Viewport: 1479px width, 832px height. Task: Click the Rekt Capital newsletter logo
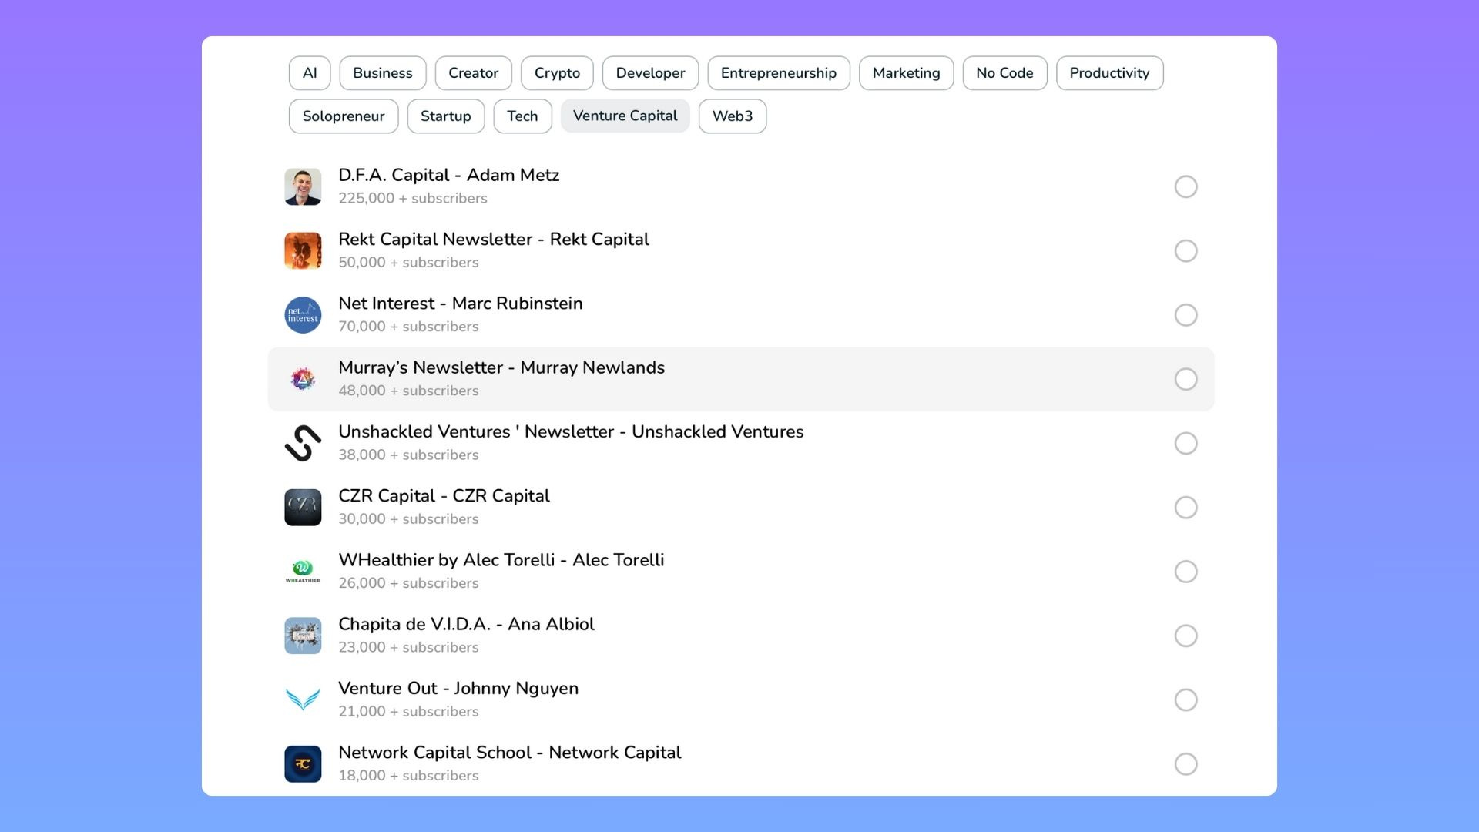303,251
